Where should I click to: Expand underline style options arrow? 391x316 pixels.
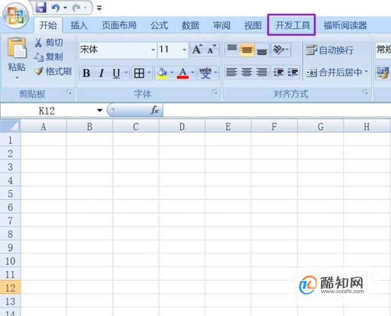(126, 73)
